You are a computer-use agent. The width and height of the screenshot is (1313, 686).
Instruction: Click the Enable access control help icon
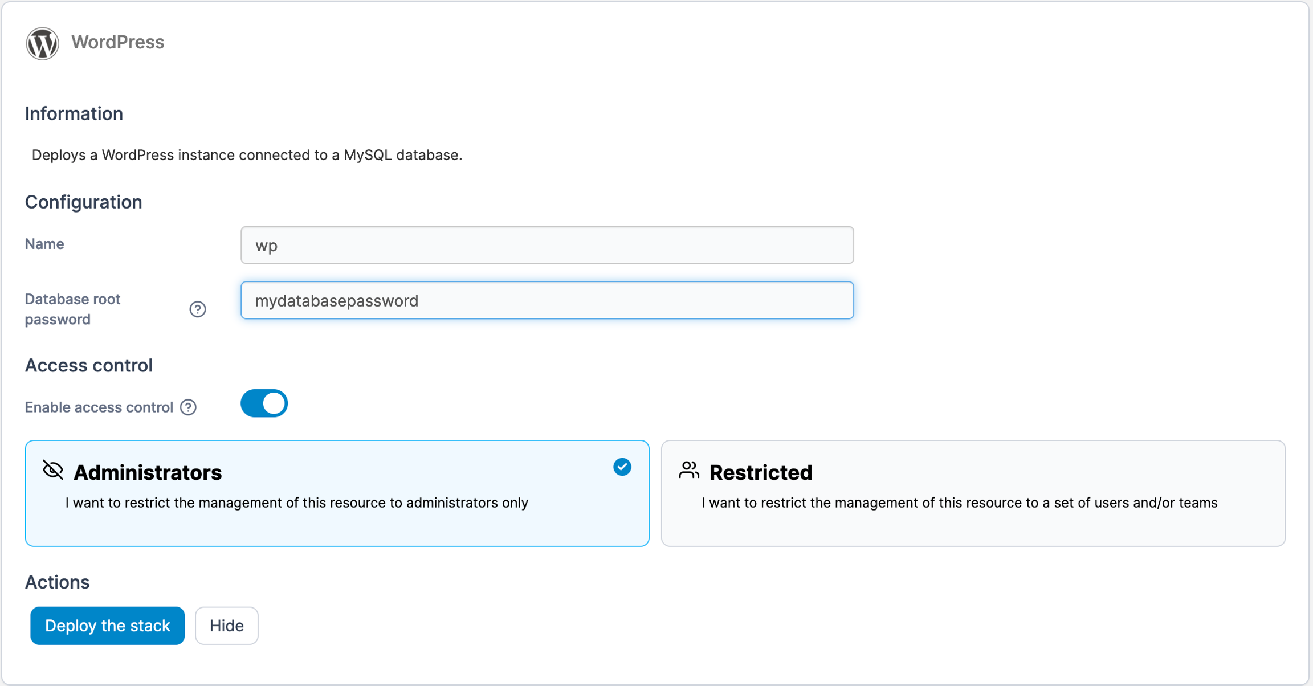point(189,407)
